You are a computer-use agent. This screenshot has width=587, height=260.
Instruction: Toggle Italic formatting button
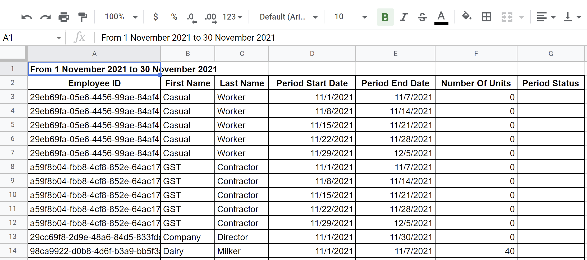pyautogui.click(x=404, y=17)
